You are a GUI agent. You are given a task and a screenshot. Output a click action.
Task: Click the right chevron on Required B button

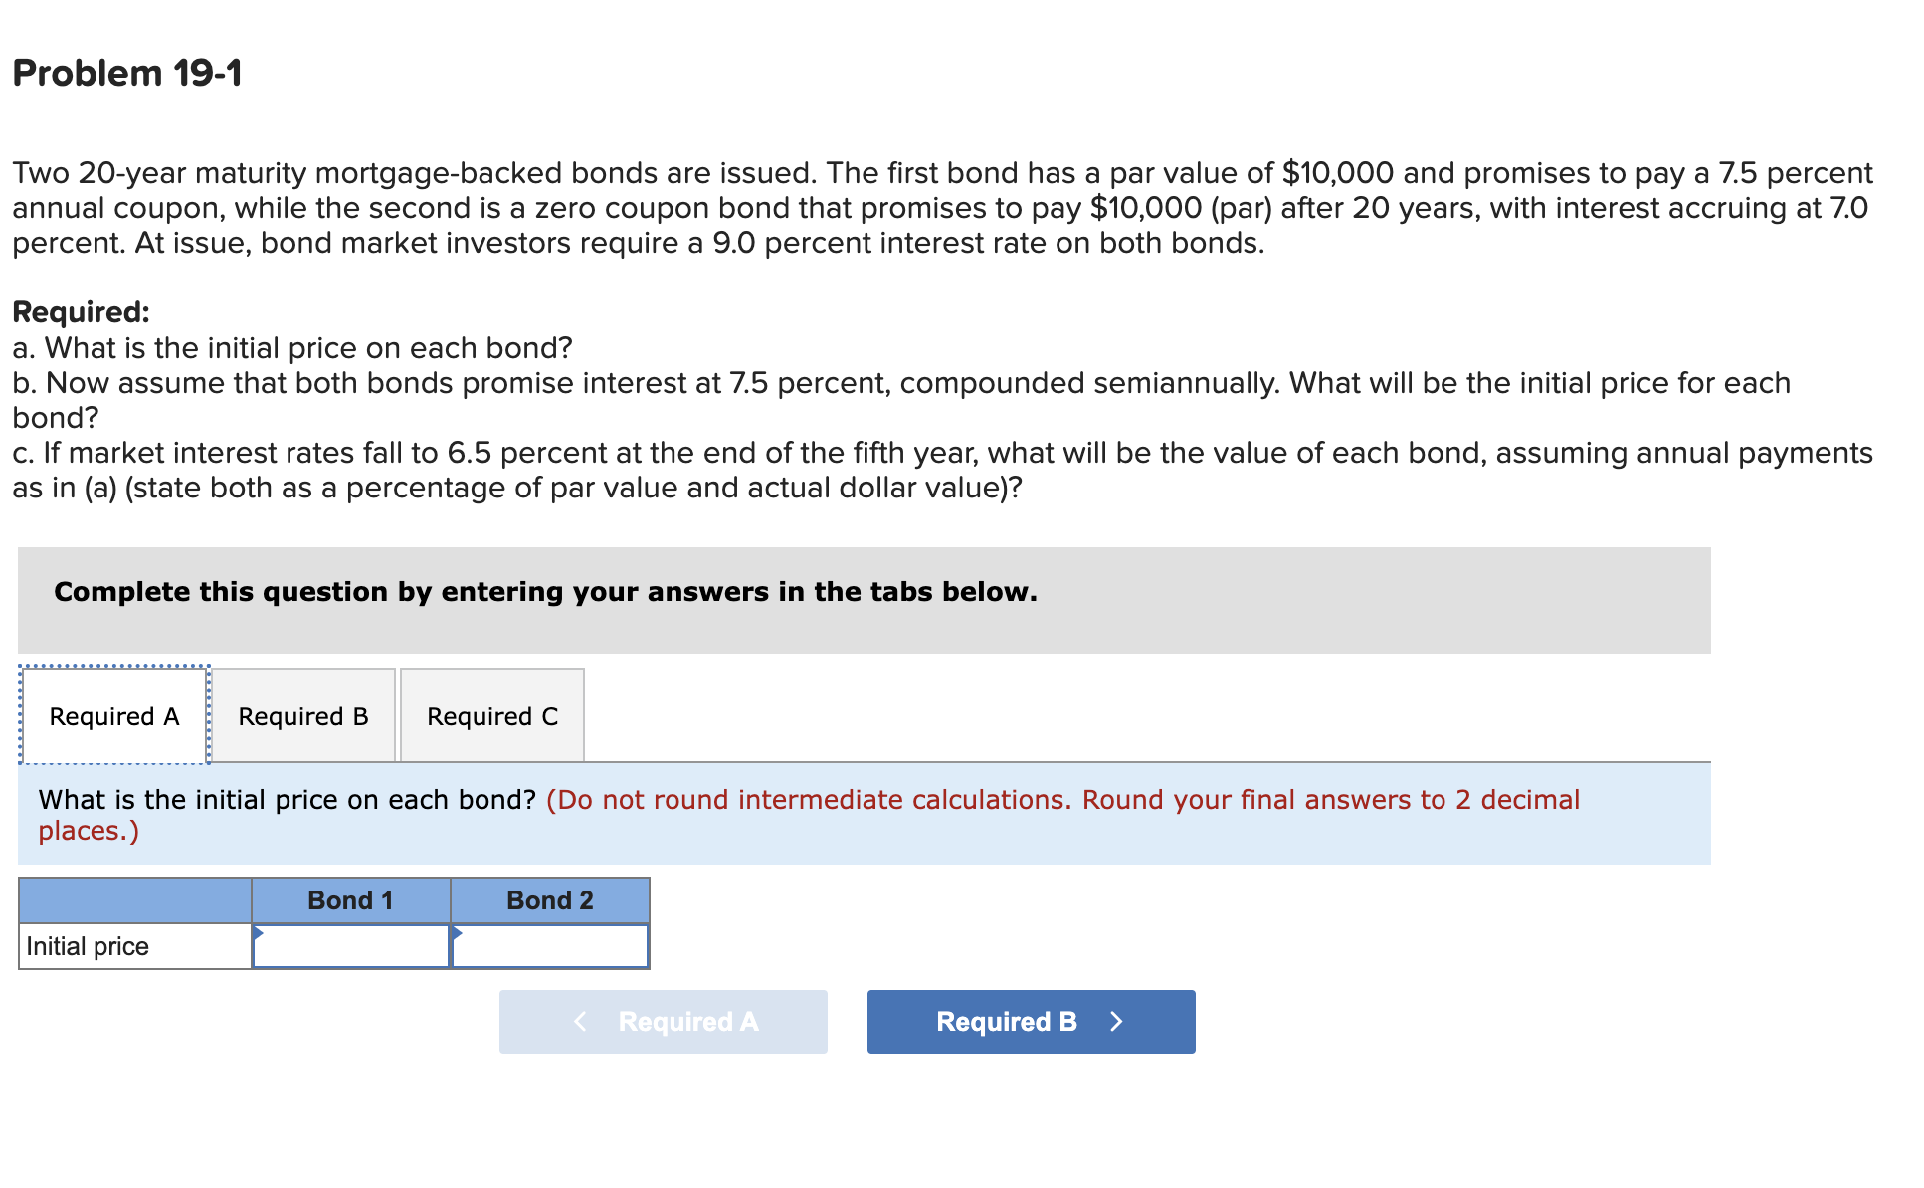click(x=1116, y=1021)
